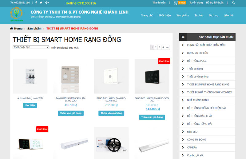
Task: Click the Home icon in breadcrumb
Action: point(11,29)
